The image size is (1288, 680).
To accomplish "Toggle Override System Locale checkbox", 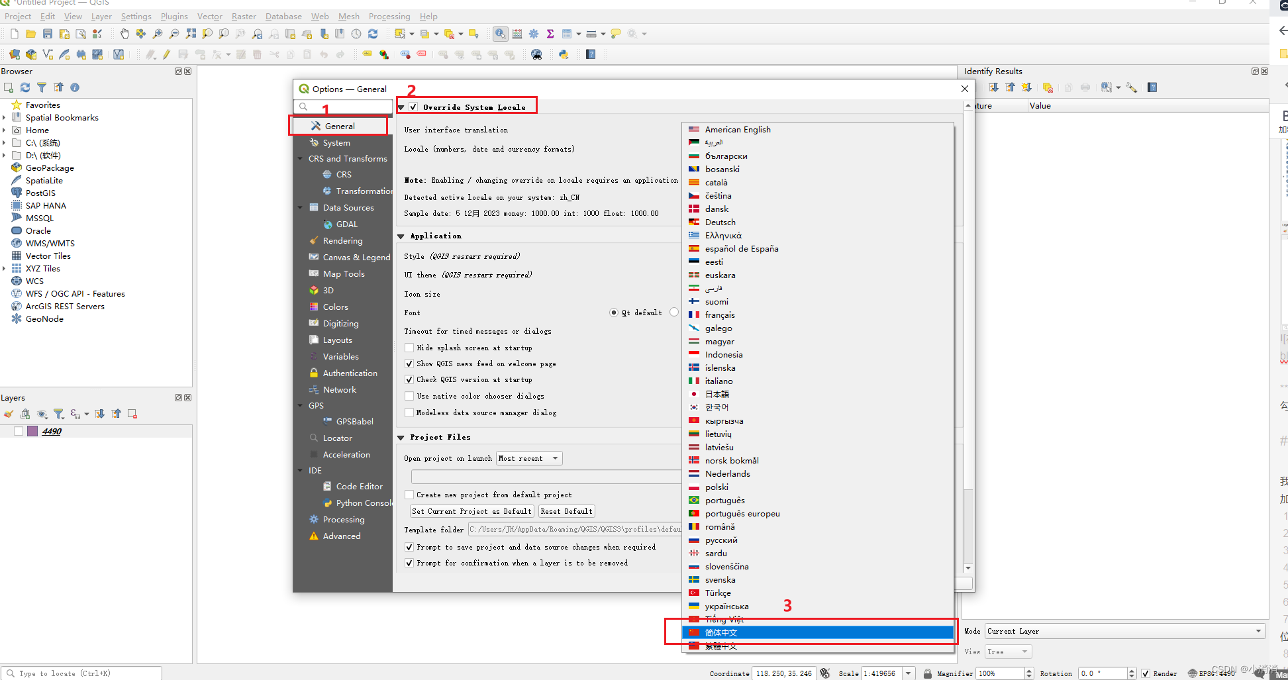I will pyautogui.click(x=413, y=107).
